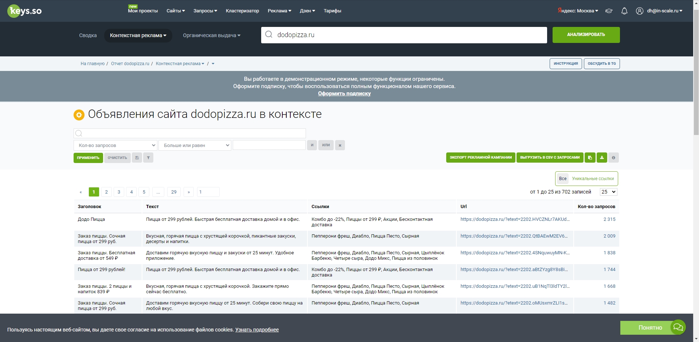
Task: Click the user profile avatar icon
Action: pyautogui.click(x=640, y=11)
